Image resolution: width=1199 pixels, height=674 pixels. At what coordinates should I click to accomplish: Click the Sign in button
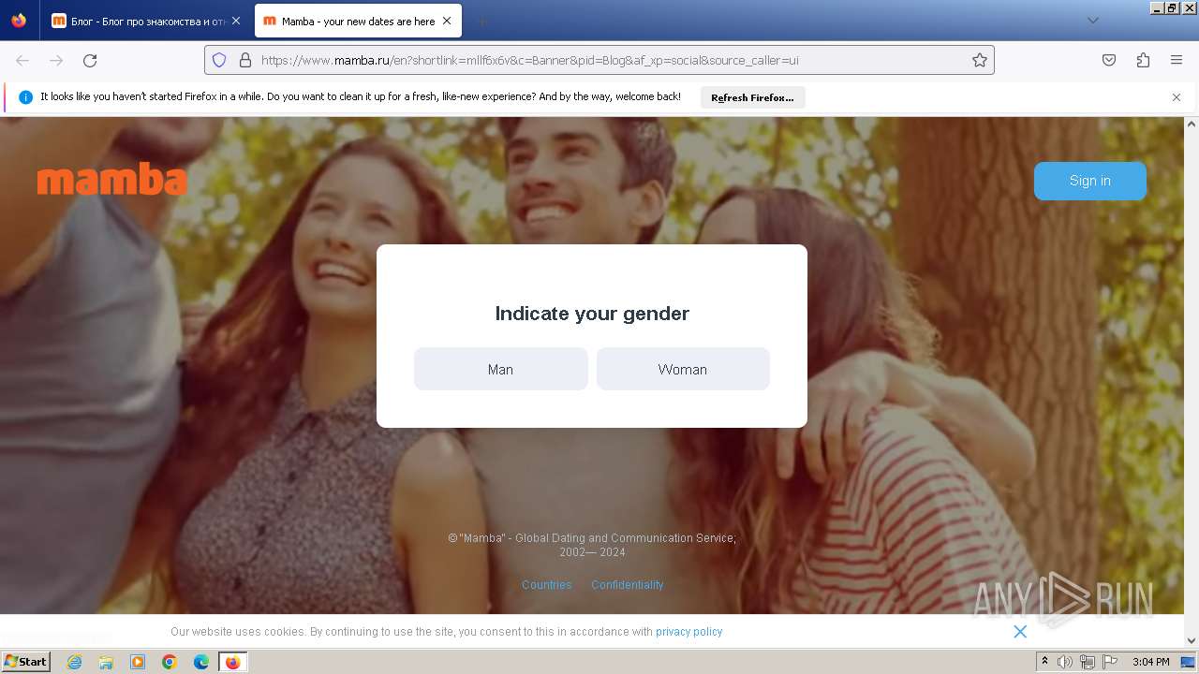(1090, 181)
